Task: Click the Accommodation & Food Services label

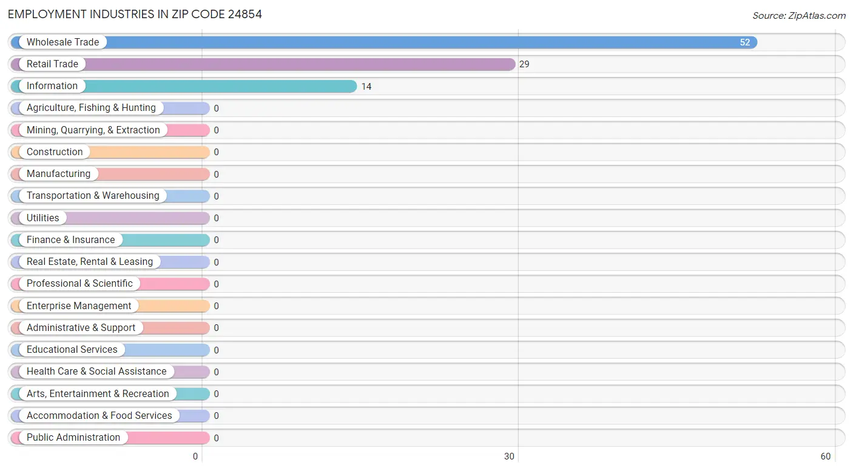Action: pyautogui.click(x=99, y=416)
